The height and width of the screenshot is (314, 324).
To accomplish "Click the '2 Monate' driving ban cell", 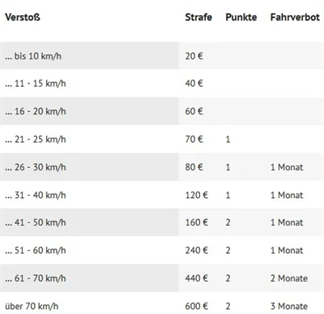I will click(289, 278).
